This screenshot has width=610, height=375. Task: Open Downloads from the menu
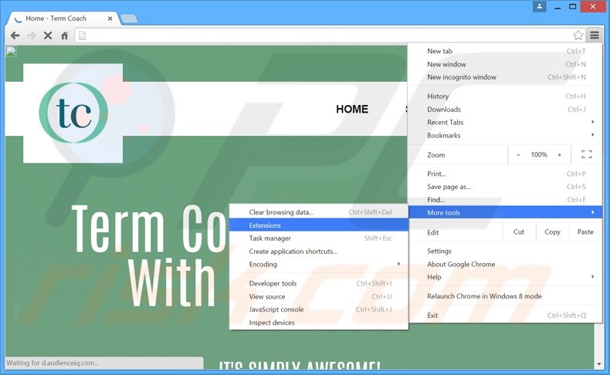point(505,110)
